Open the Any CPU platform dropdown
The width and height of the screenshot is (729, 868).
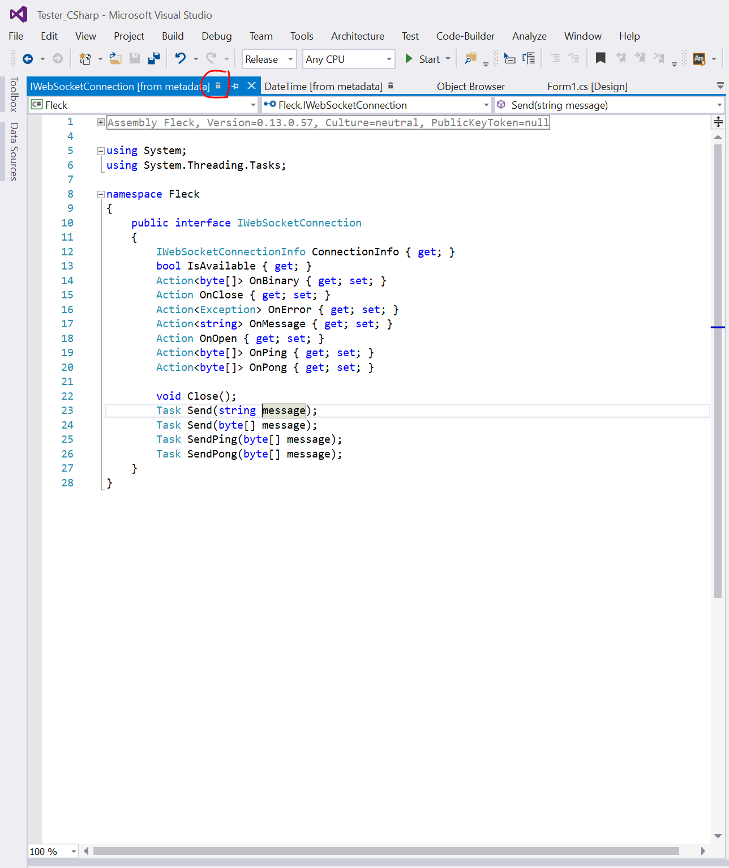click(349, 59)
